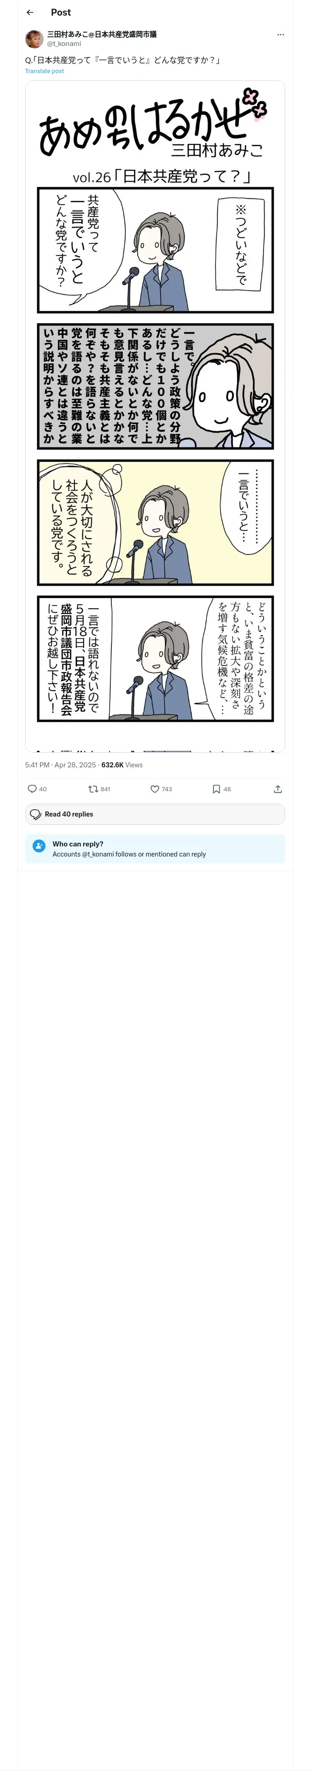This screenshot has width=310, height=1771.
Task: Click the yellow third comic panel
Action: pyautogui.click(x=155, y=522)
